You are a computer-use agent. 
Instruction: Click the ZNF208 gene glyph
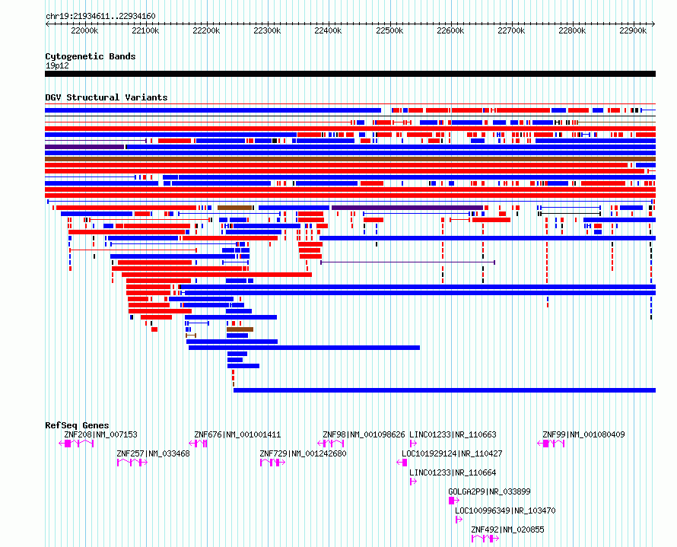[x=76, y=444]
